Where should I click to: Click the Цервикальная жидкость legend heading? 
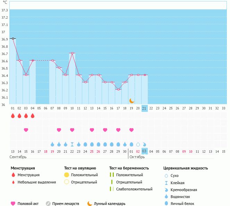pos(186,168)
